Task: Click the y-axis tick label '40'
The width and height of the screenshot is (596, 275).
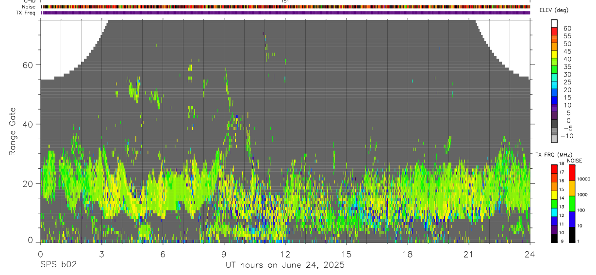Action: click(x=27, y=124)
